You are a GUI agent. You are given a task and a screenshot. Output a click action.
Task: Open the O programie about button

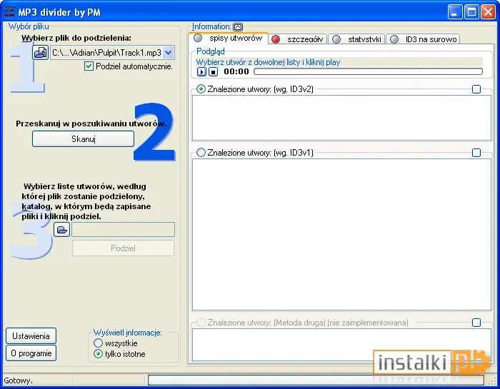click(x=31, y=353)
